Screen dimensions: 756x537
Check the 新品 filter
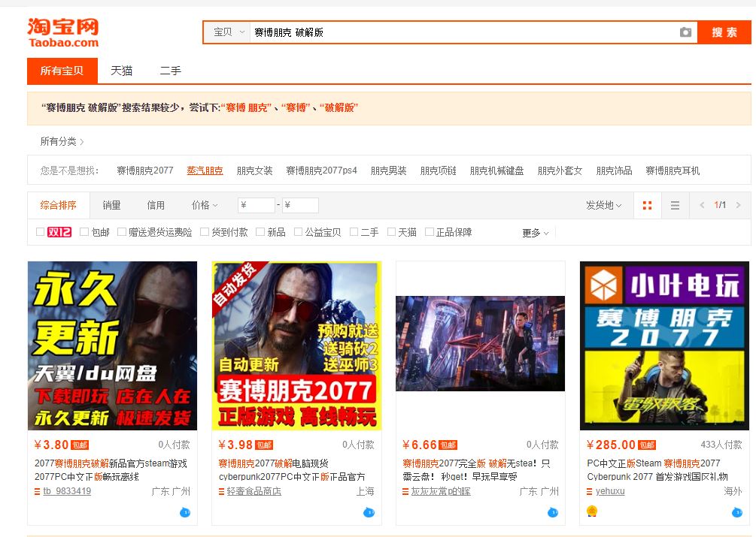(260, 232)
